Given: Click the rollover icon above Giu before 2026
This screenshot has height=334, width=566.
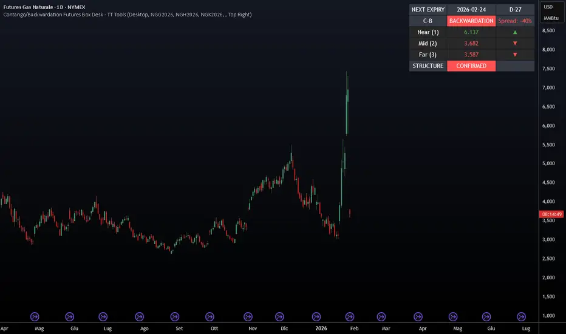Looking at the screenshot, I should pyautogui.click(x=70, y=316).
